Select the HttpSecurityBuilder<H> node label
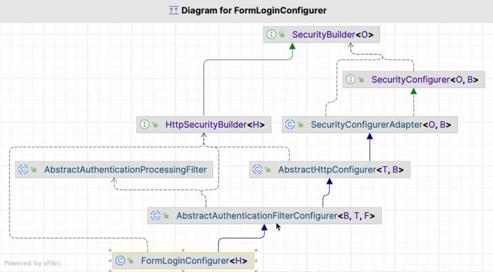 click(x=215, y=125)
